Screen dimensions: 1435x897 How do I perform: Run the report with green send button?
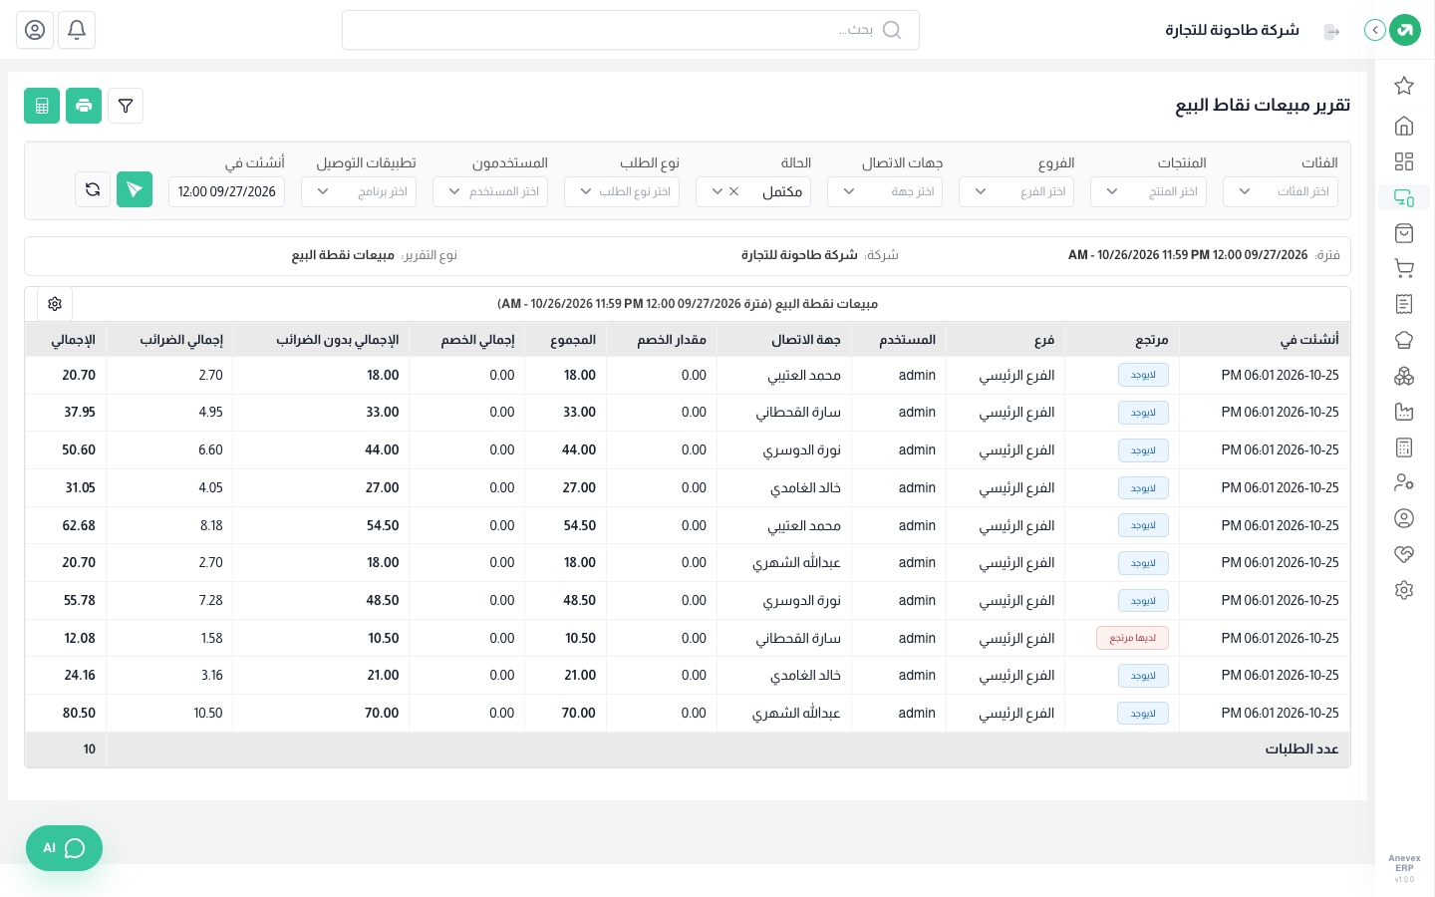tap(135, 189)
